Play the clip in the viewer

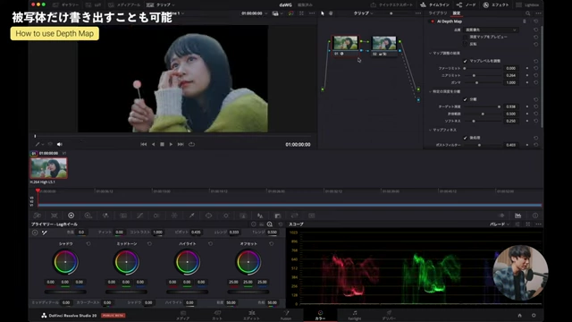pyautogui.click(x=171, y=144)
